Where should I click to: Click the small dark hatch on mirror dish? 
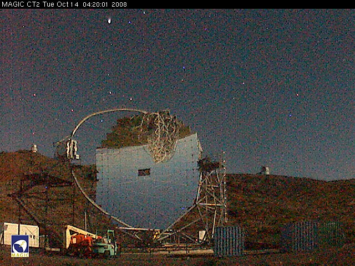click(144, 172)
